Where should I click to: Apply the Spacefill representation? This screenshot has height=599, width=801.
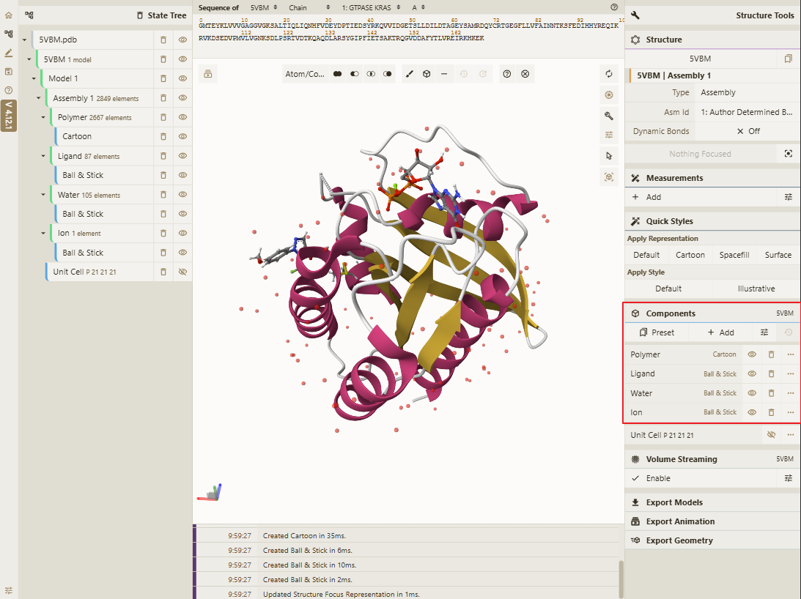(734, 255)
